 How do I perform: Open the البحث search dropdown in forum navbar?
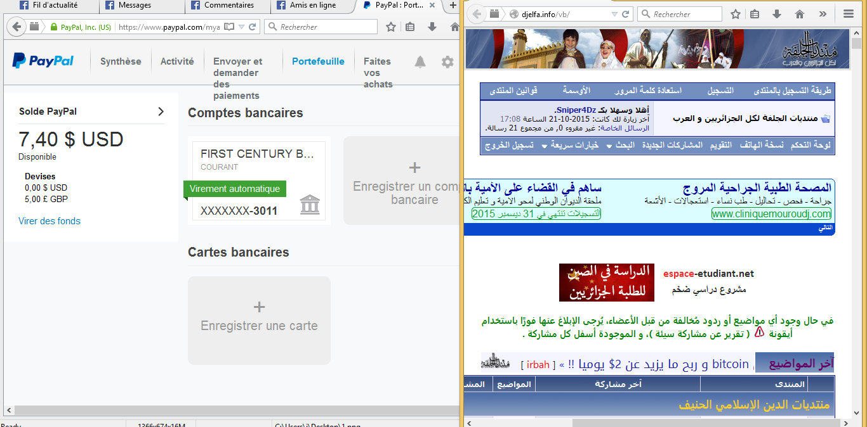pyautogui.click(x=621, y=145)
